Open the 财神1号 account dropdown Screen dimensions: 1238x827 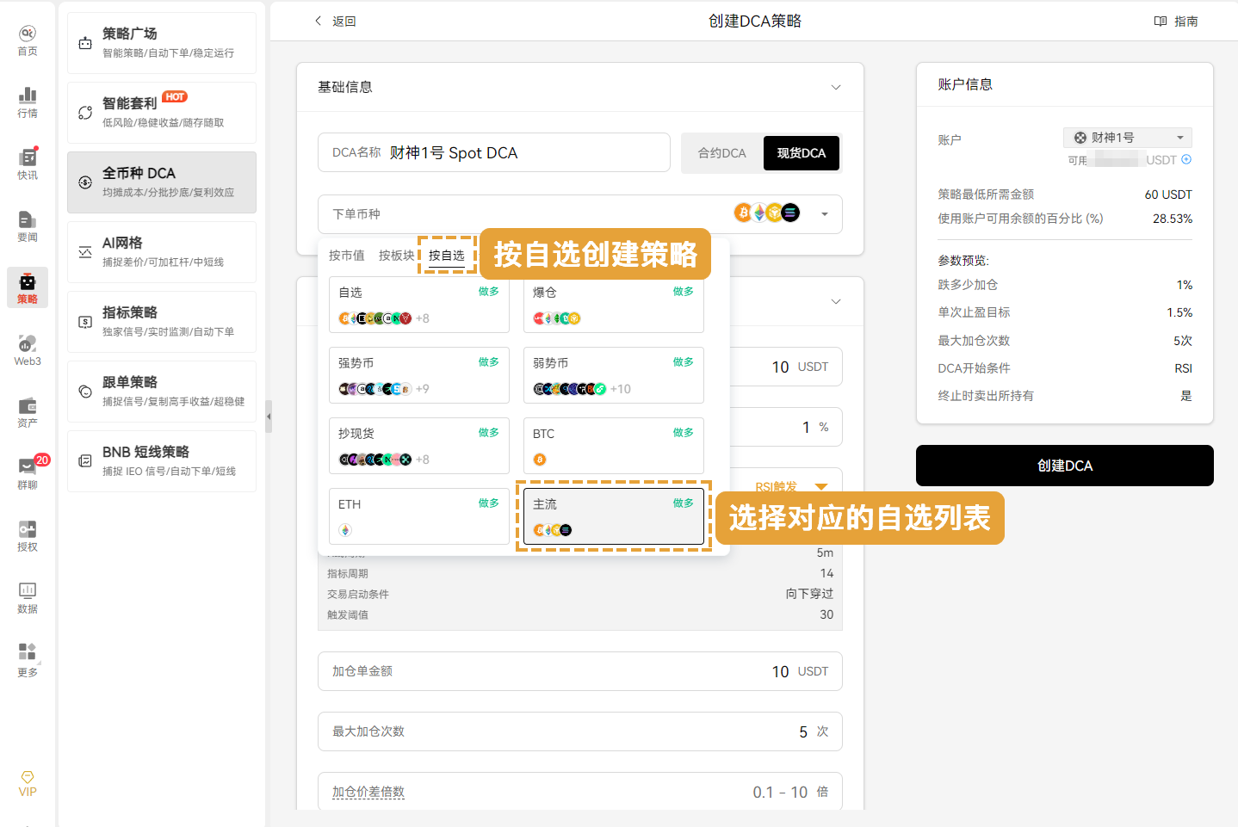tap(1128, 138)
